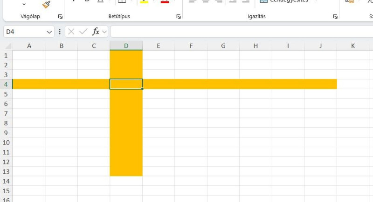Click orange cell D1
Screen dimensions: 373x202
126,55
